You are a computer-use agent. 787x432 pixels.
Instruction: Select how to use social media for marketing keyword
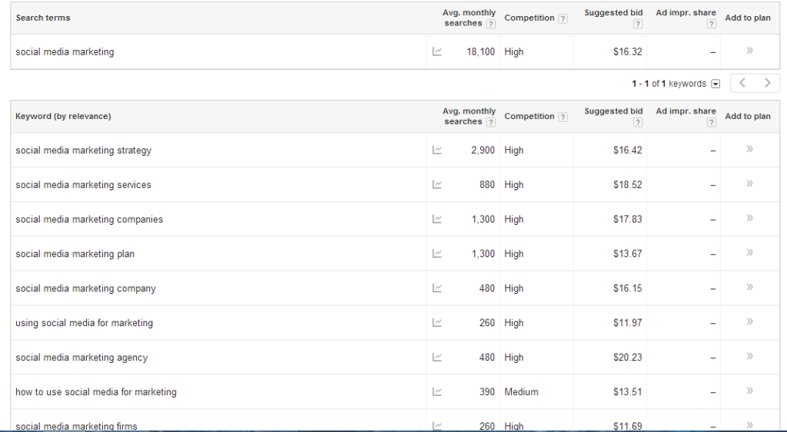pos(96,392)
